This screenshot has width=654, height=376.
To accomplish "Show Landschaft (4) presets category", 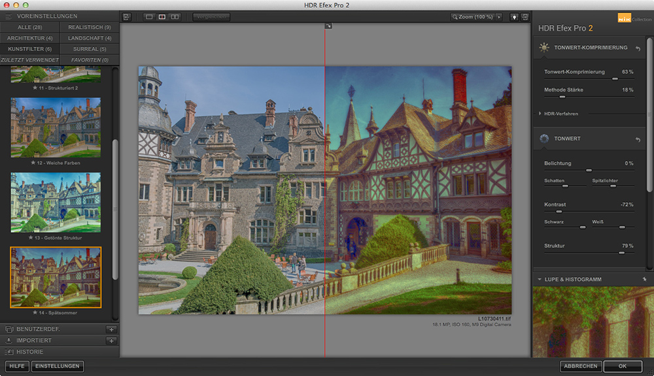I will coord(89,38).
